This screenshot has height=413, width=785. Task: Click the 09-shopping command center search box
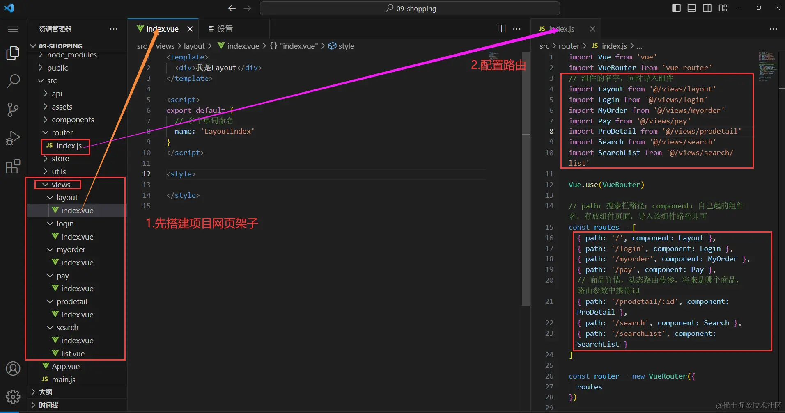(x=410, y=8)
